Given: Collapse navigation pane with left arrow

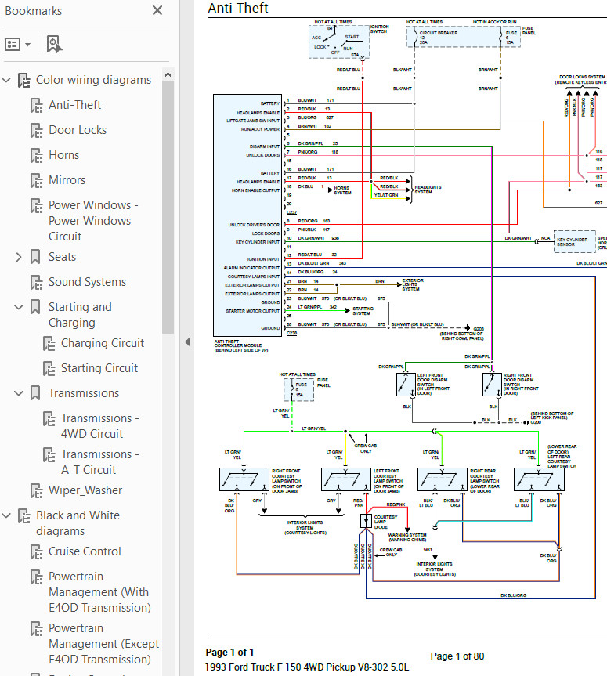Looking at the screenshot, I should pyautogui.click(x=187, y=342).
